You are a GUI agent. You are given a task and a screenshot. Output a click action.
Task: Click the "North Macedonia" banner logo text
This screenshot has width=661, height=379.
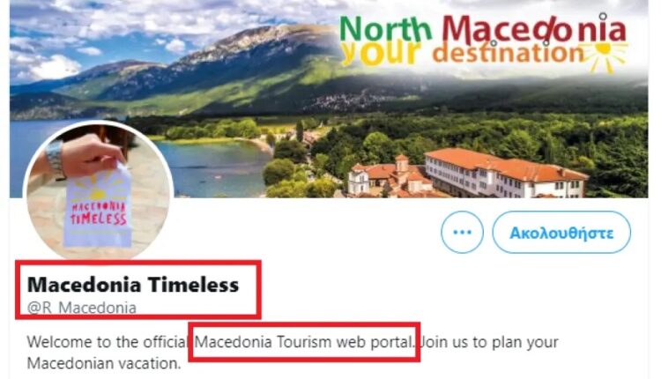click(483, 29)
